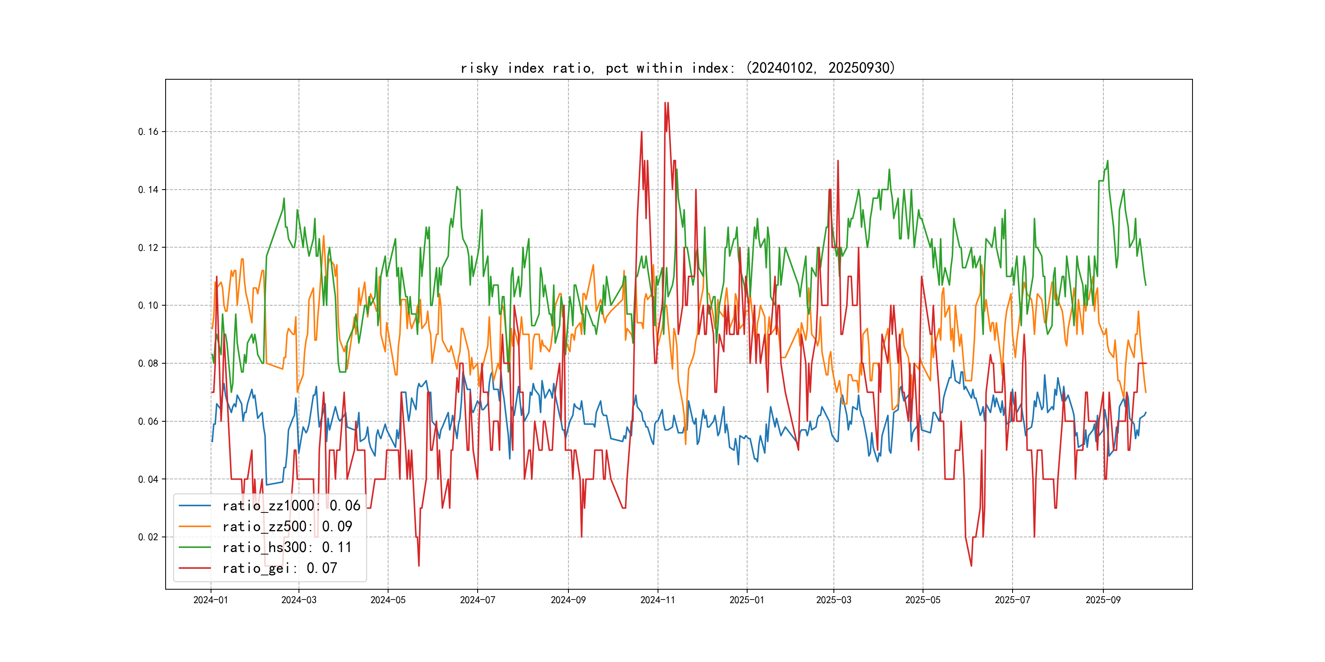Image resolution: width=1325 pixels, height=662 pixels.
Task: Click the 2025-05 x-axis tick label
Action: 923,600
